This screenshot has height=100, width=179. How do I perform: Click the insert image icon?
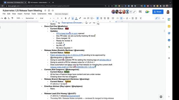(x=92, y=18)
